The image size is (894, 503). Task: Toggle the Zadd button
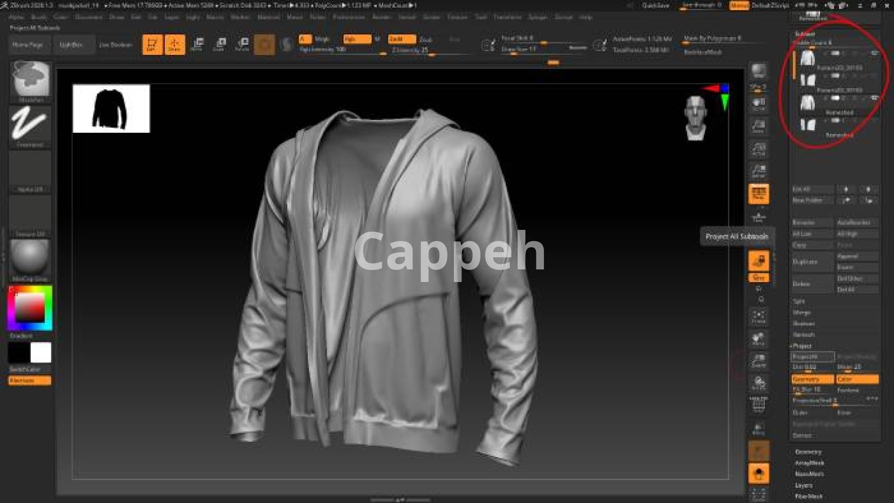click(x=401, y=39)
